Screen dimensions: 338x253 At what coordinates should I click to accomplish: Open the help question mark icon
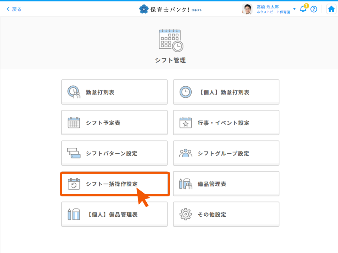point(314,9)
